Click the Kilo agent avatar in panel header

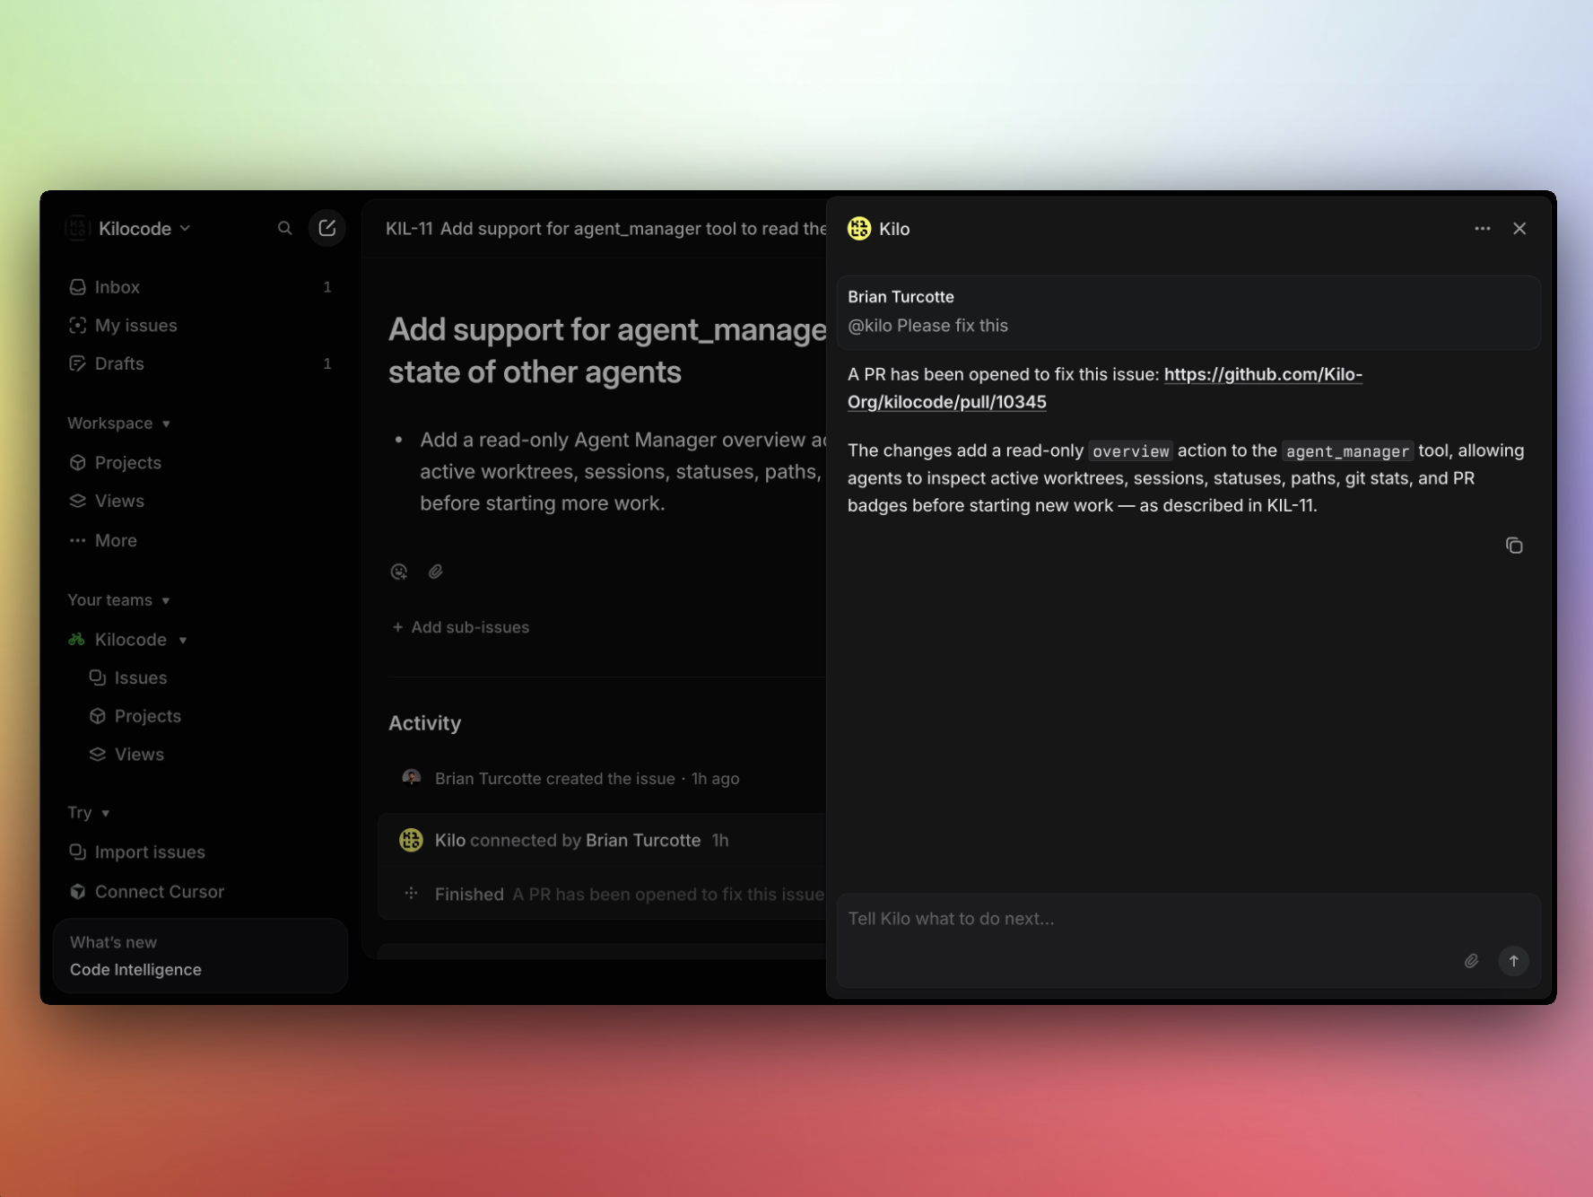[x=859, y=229]
